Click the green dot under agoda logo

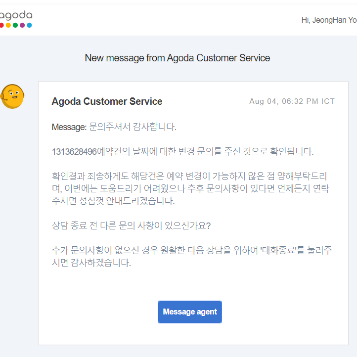click(15, 25)
